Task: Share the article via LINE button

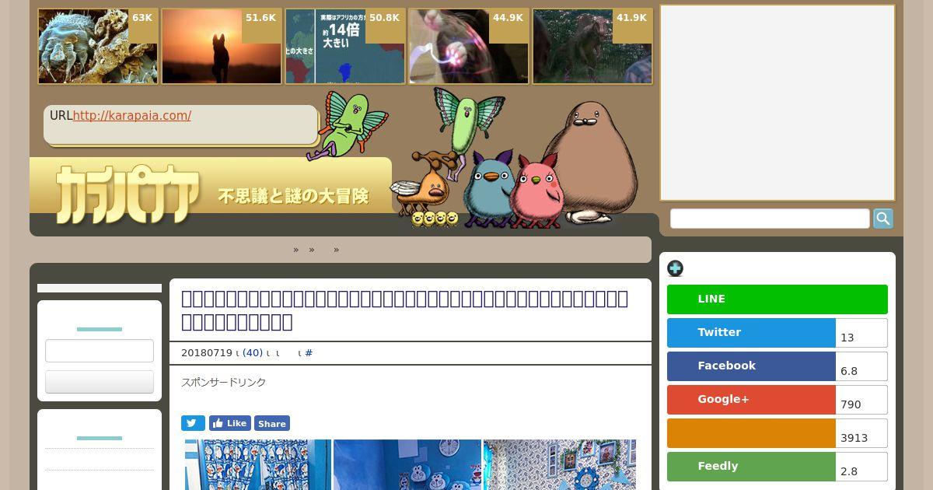Action: [777, 299]
